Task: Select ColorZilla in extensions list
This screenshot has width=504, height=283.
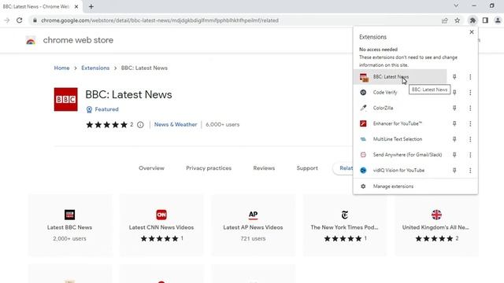Action: point(400,108)
